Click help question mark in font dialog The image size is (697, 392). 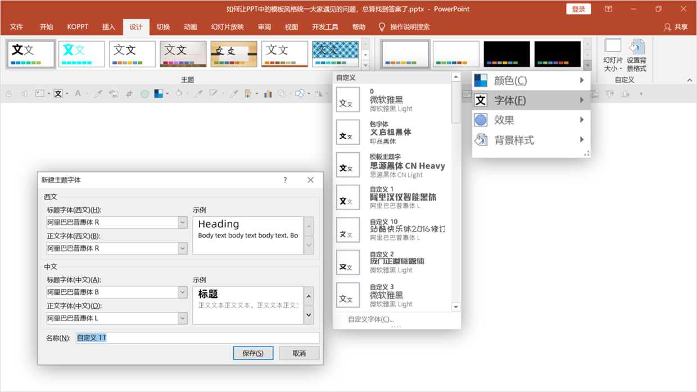(x=285, y=180)
